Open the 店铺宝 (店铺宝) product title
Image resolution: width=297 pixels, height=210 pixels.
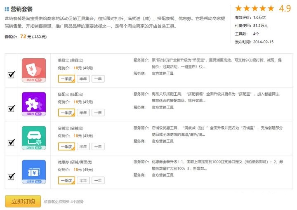click(x=71, y=128)
